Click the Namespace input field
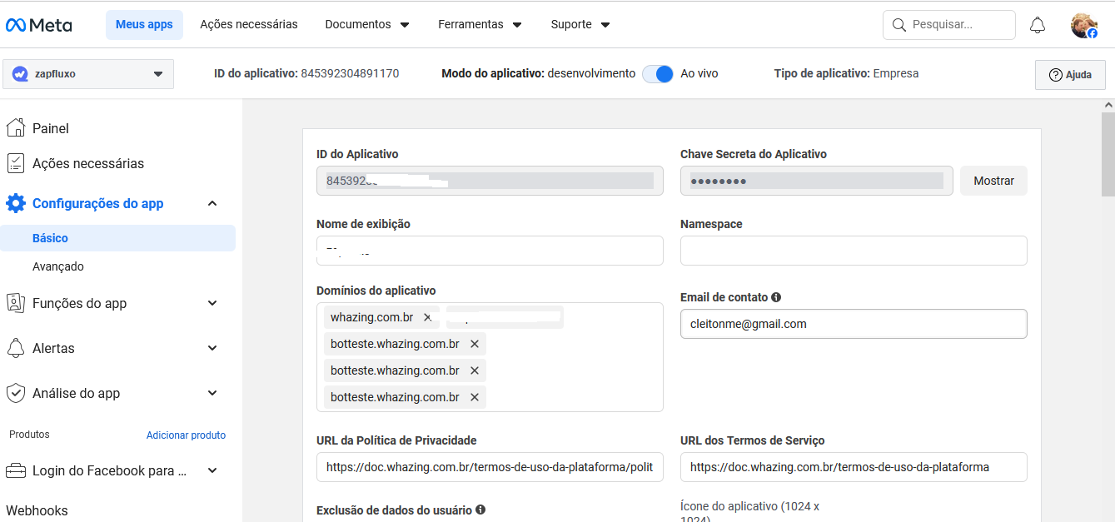Viewport: 1115px width, 522px height. coord(854,251)
